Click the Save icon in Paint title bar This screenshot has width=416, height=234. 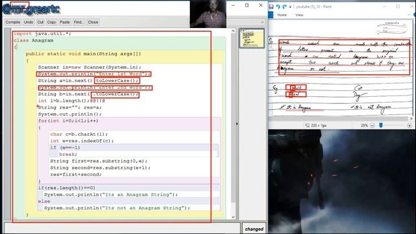click(271, 6)
